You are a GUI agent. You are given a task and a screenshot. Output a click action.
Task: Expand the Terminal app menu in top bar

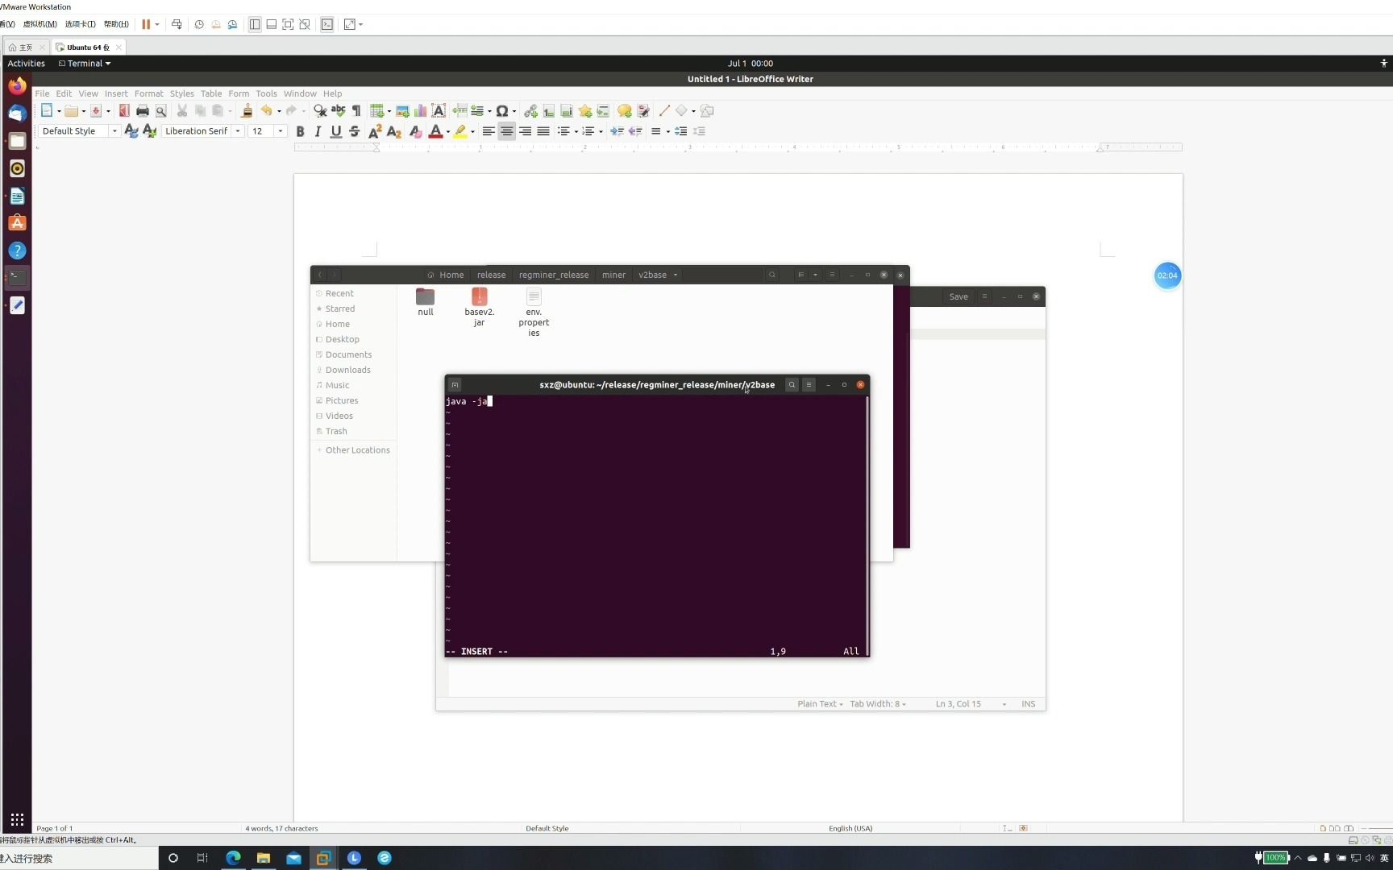[85, 63]
